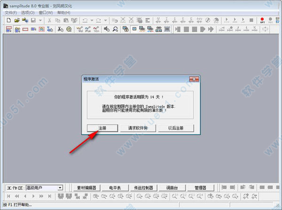Click the go-to-start arrow in bottom toolbar

point(8,196)
